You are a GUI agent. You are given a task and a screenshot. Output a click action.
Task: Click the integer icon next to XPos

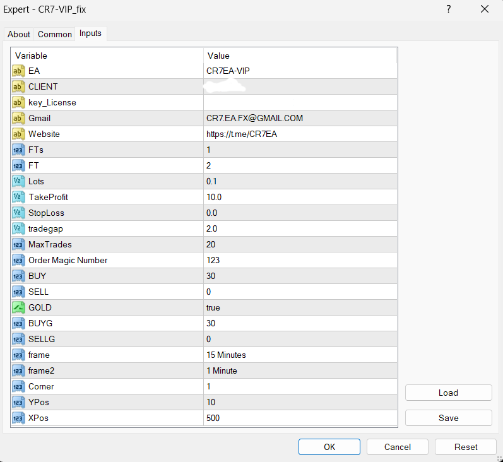(18, 418)
